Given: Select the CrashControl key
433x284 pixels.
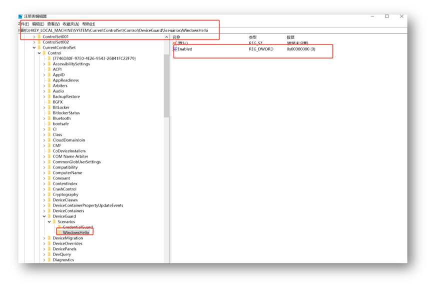Looking at the screenshot, I should [65, 189].
